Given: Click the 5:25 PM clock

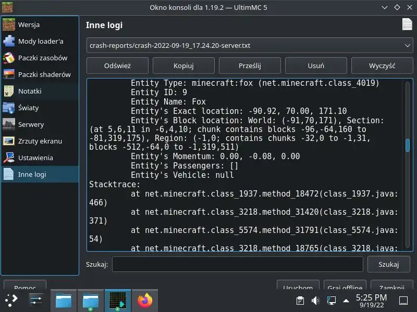Looking at the screenshot, I should tap(371, 297).
